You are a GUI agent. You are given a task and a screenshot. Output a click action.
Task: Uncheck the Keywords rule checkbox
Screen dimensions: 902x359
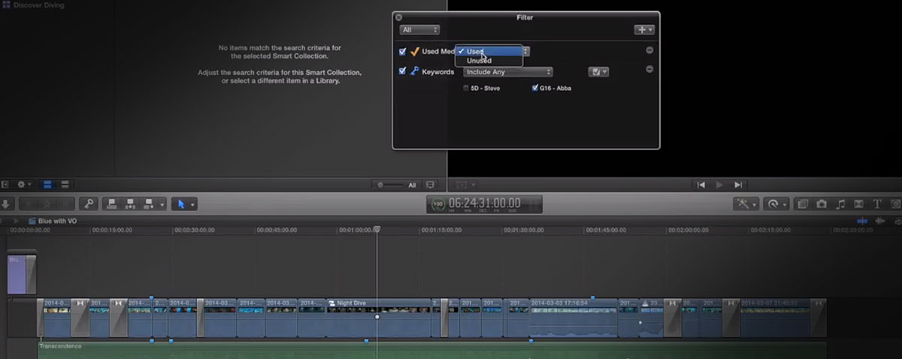402,71
